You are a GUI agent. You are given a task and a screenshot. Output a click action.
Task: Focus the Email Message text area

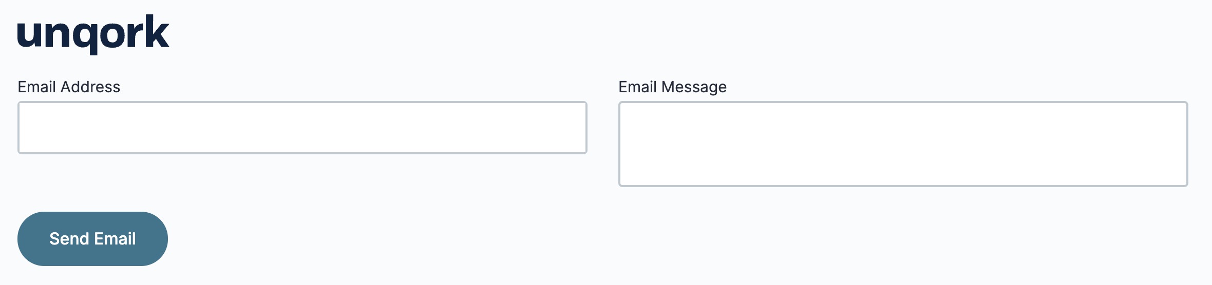(903, 144)
